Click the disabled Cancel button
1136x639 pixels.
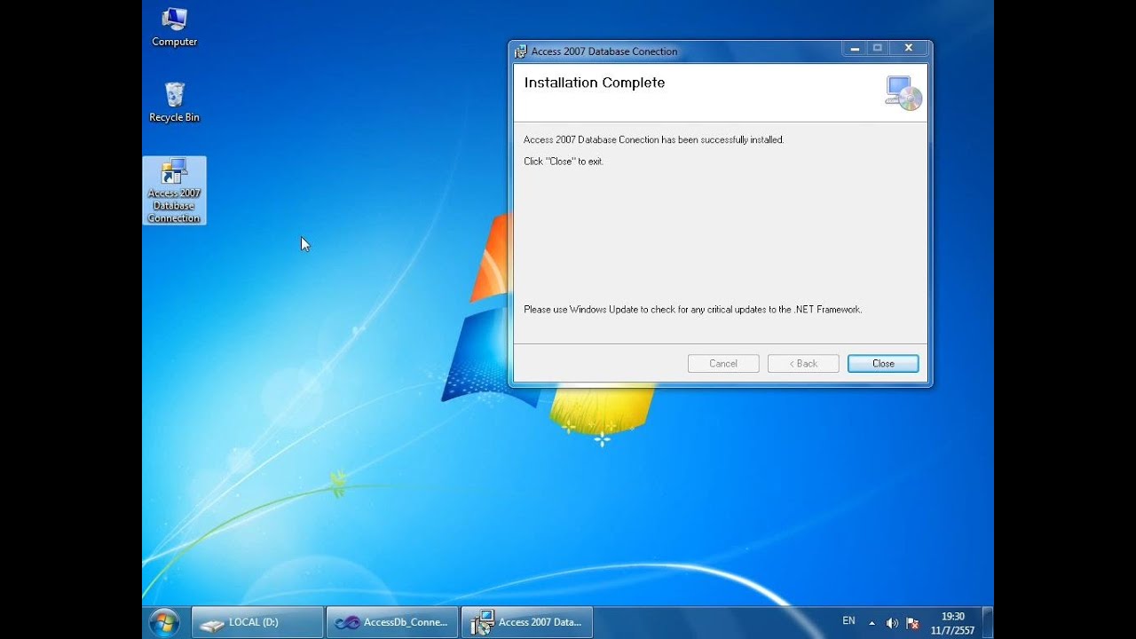coord(723,363)
